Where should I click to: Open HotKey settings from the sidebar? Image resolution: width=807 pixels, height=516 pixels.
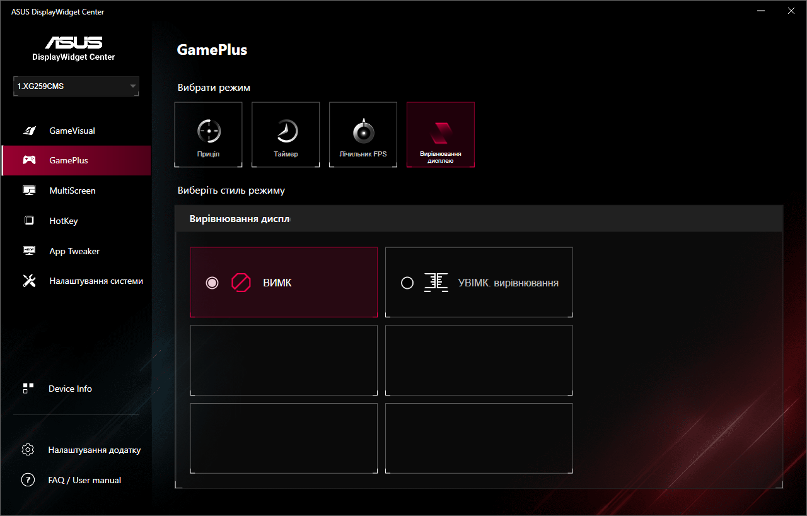click(29, 220)
